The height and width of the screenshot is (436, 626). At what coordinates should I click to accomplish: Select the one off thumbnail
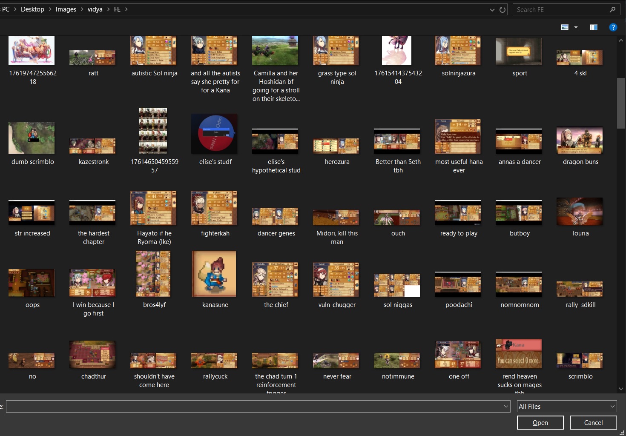[458, 354]
